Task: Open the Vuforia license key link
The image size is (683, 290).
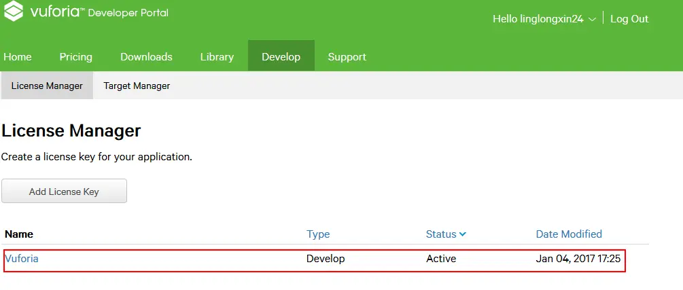Action: coord(22,258)
